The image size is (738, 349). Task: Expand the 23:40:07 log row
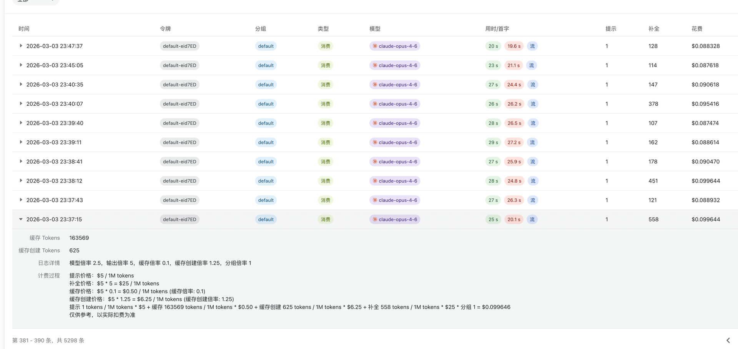[21, 103]
